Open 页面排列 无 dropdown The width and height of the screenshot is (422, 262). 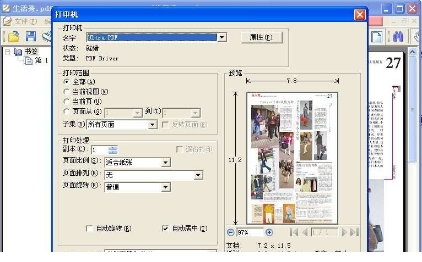pyautogui.click(x=198, y=175)
